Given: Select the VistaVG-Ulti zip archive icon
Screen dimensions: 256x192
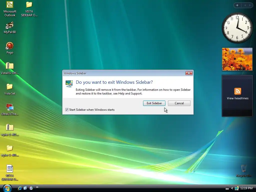Looking at the screenshot, I should [10, 68].
